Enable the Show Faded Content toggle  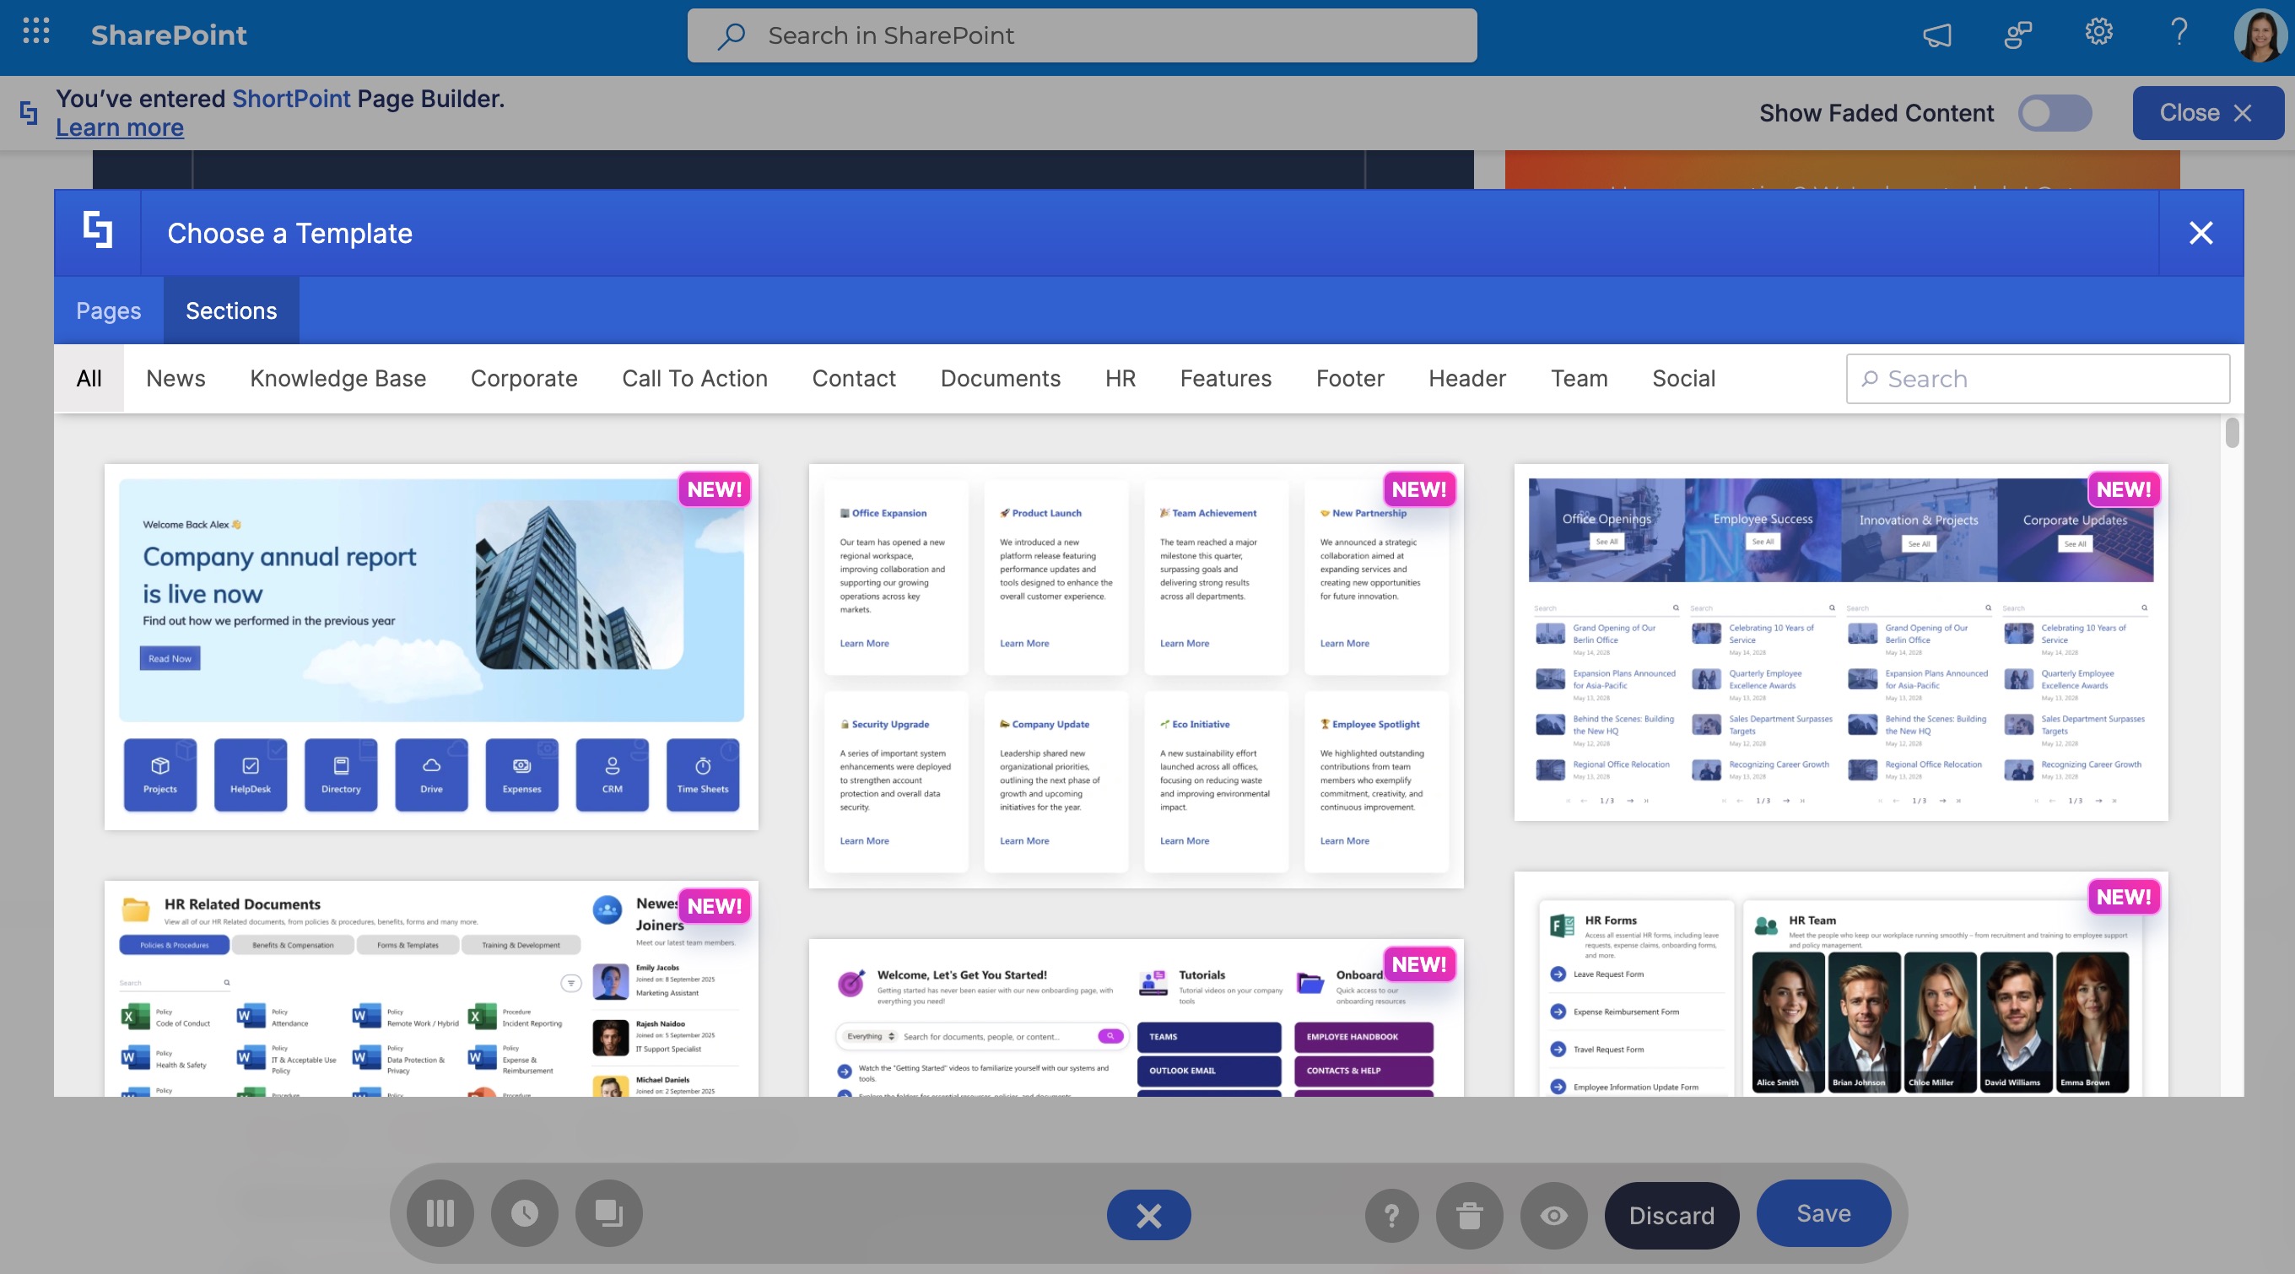pyautogui.click(x=2055, y=113)
